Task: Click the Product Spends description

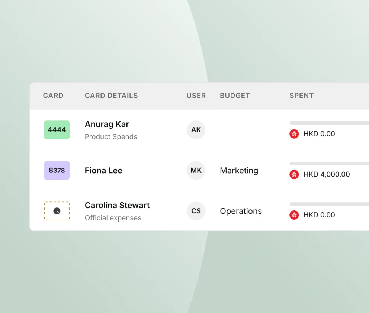Action: pos(111,137)
